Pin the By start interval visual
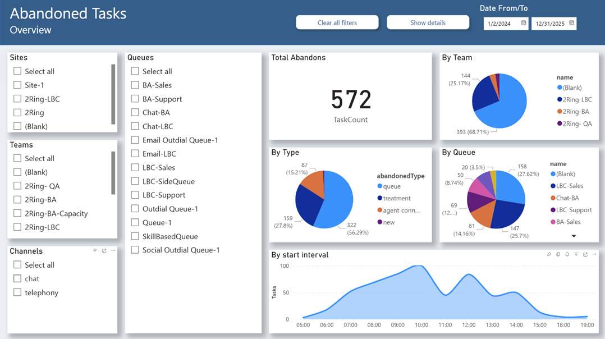Viewport: 605px width, 339px height. [548, 254]
